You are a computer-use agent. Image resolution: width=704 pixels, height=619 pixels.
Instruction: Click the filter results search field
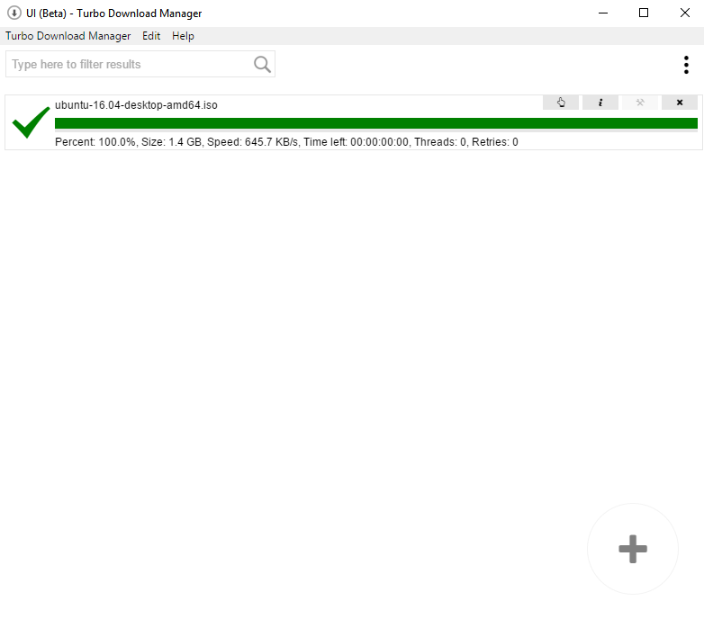coord(140,64)
